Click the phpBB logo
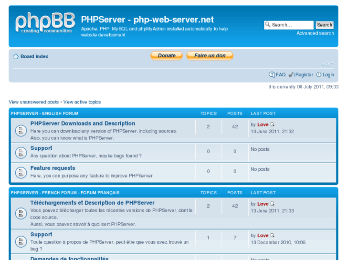The width and height of the screenshot is (347, 260). coord(45,23)
